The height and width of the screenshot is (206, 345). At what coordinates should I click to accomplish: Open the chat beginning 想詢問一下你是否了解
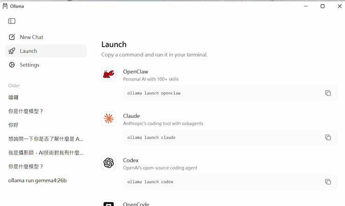[46, 139]
